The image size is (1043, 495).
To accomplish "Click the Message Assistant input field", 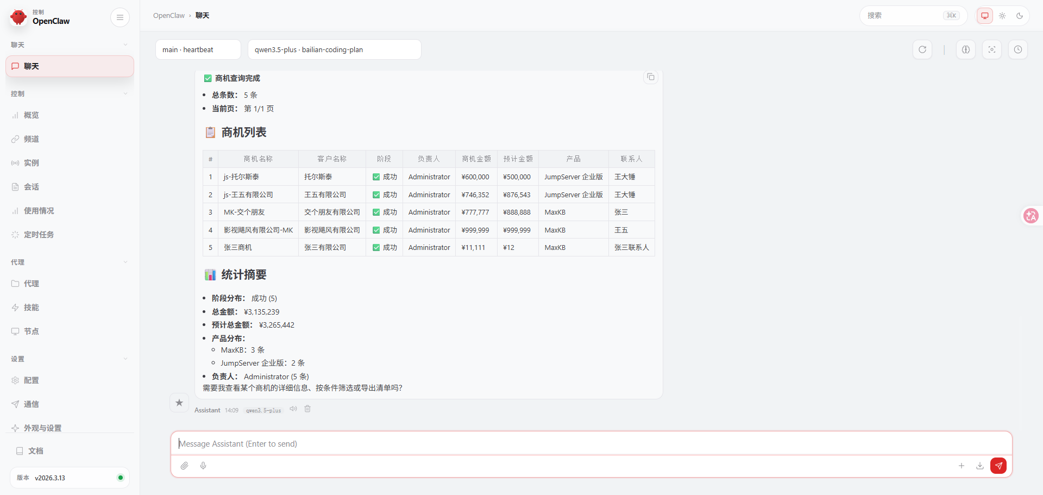I will coord(591,444).
